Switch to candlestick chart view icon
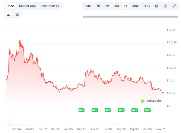 point(17,14)
